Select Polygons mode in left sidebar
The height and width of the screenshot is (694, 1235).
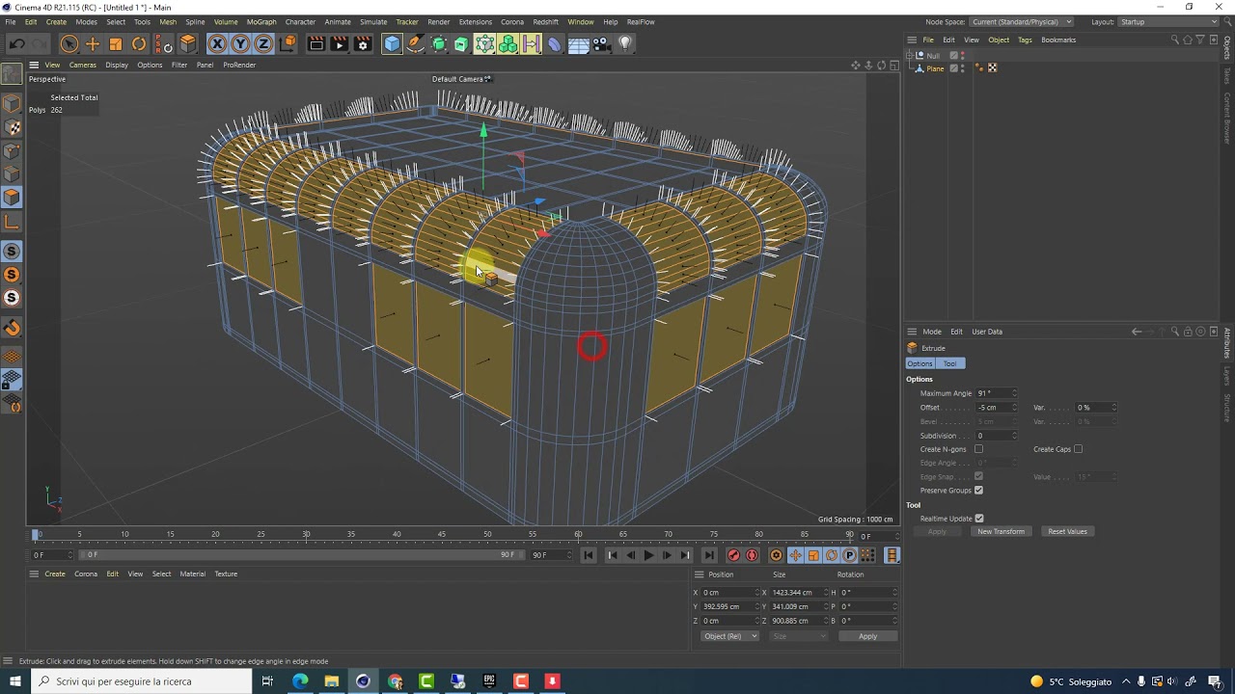[x=12, y=198]
